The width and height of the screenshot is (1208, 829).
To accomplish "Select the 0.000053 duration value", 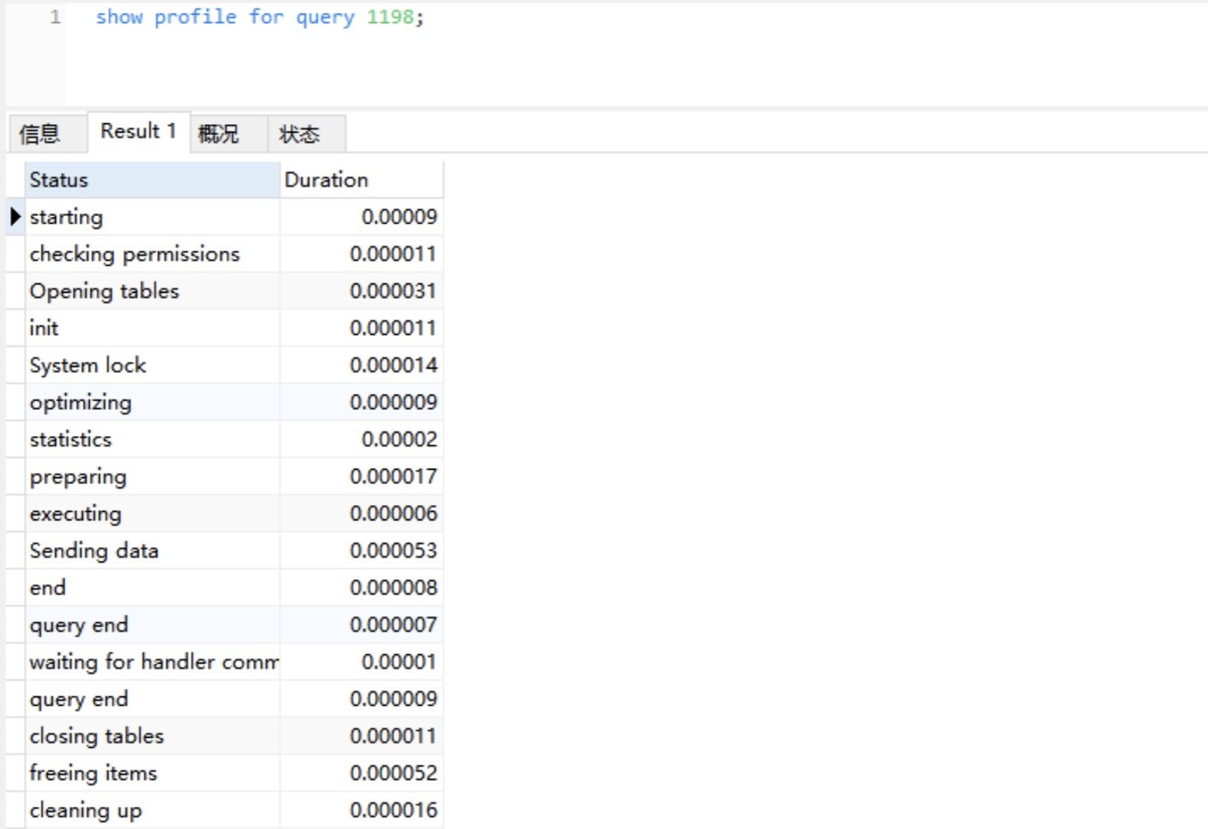I will coord(392,551).
